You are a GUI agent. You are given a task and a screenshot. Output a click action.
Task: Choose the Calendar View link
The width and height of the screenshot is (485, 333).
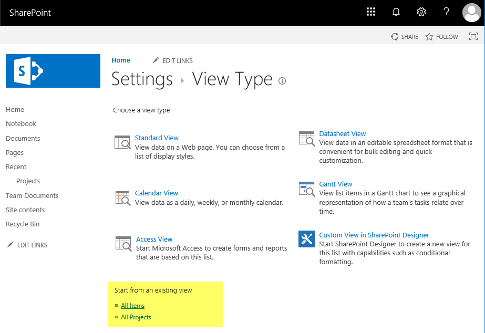click(x=157, y=193)
